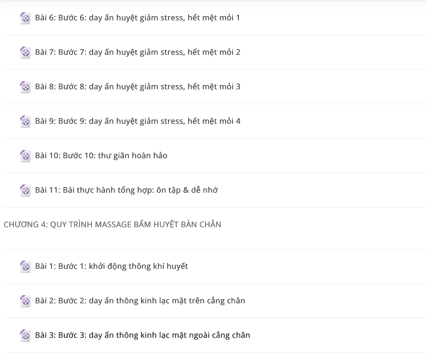Open Bài 11: Bài thực hành tổng hợp
Screen dimensions: 427x354
tap(126, 190)
